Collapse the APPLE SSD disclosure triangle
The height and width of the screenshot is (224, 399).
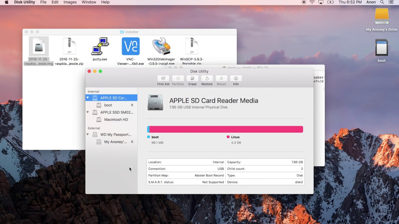[88, 112]
